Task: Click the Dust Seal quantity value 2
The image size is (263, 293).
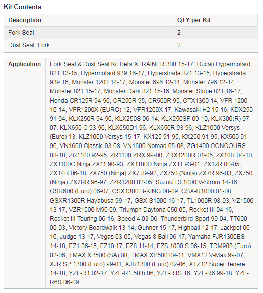Action: point(179,45)
